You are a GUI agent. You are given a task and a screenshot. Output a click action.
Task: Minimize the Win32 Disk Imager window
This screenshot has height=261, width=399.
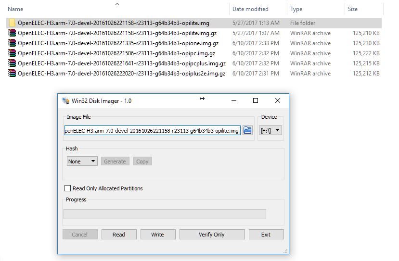(234, 100)
